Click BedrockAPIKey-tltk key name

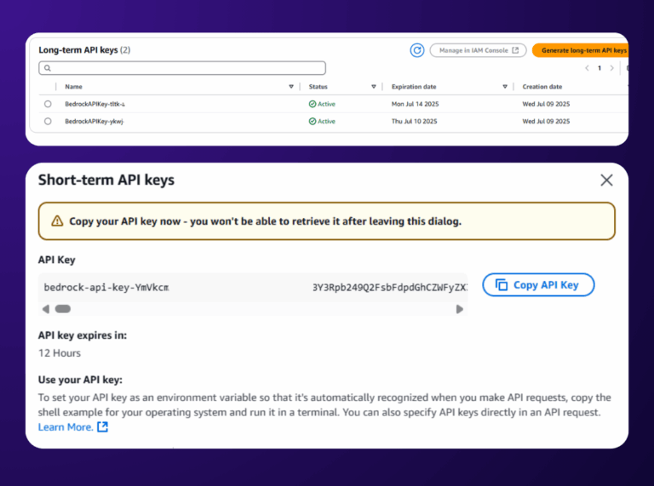click(x=95, y=104)
